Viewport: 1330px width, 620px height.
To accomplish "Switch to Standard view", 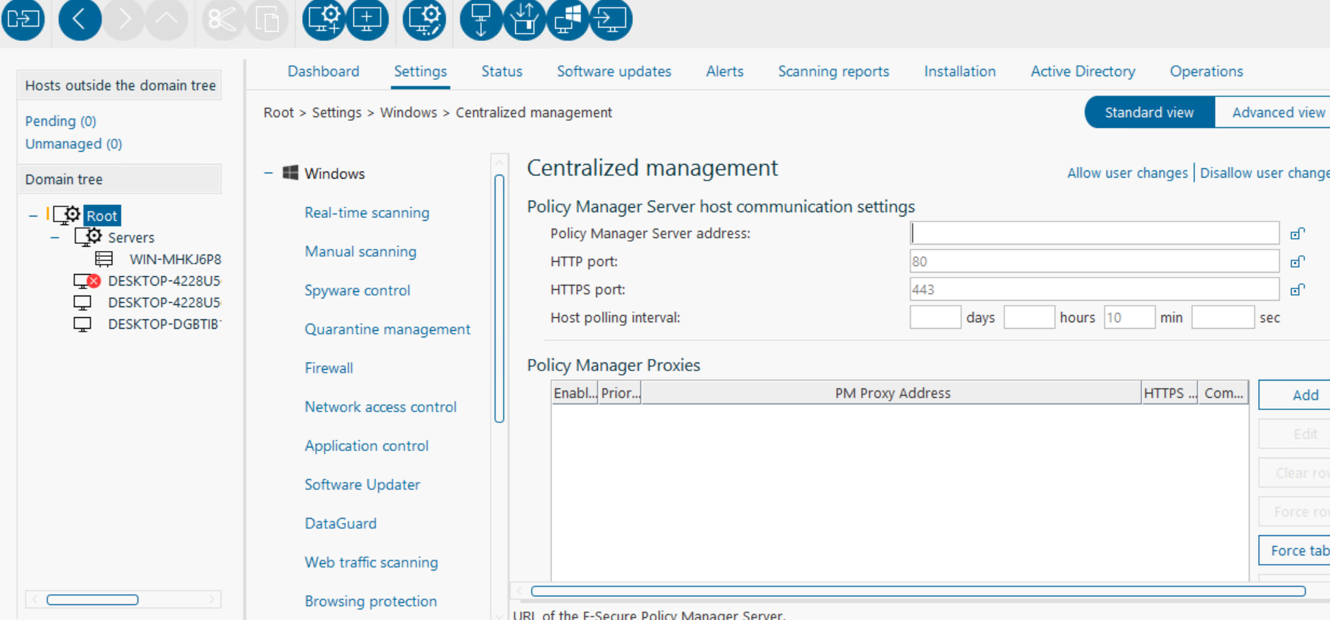I will (x=1149, y=112).
